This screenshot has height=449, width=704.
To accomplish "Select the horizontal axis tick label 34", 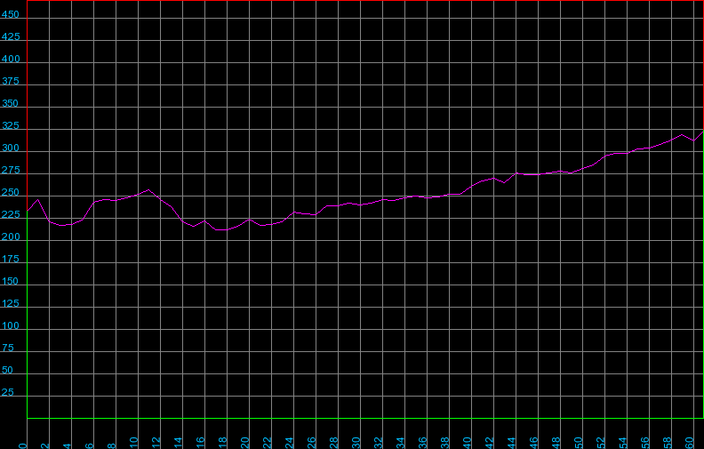I will [401, 442].
